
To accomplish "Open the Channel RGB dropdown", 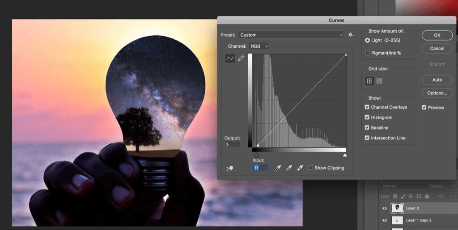I will pos(259,46).
